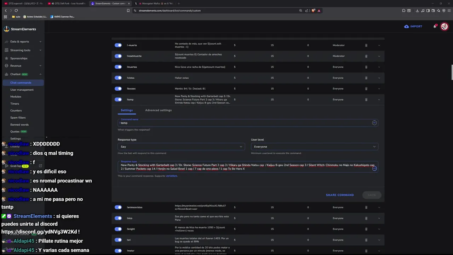453x255 pixels.
Task: Click trash icon in !nico row
Action: pyautogui.click(x=366, y=218)
